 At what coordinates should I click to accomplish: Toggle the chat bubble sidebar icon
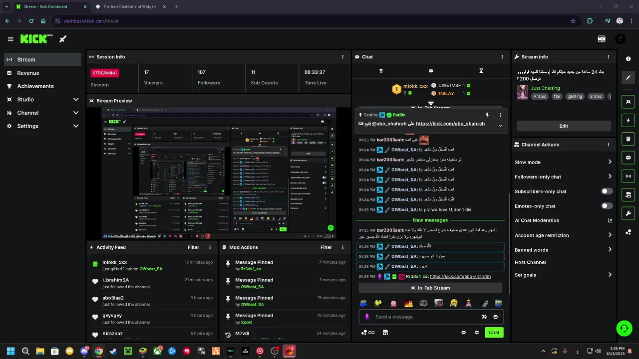point(628,158)
